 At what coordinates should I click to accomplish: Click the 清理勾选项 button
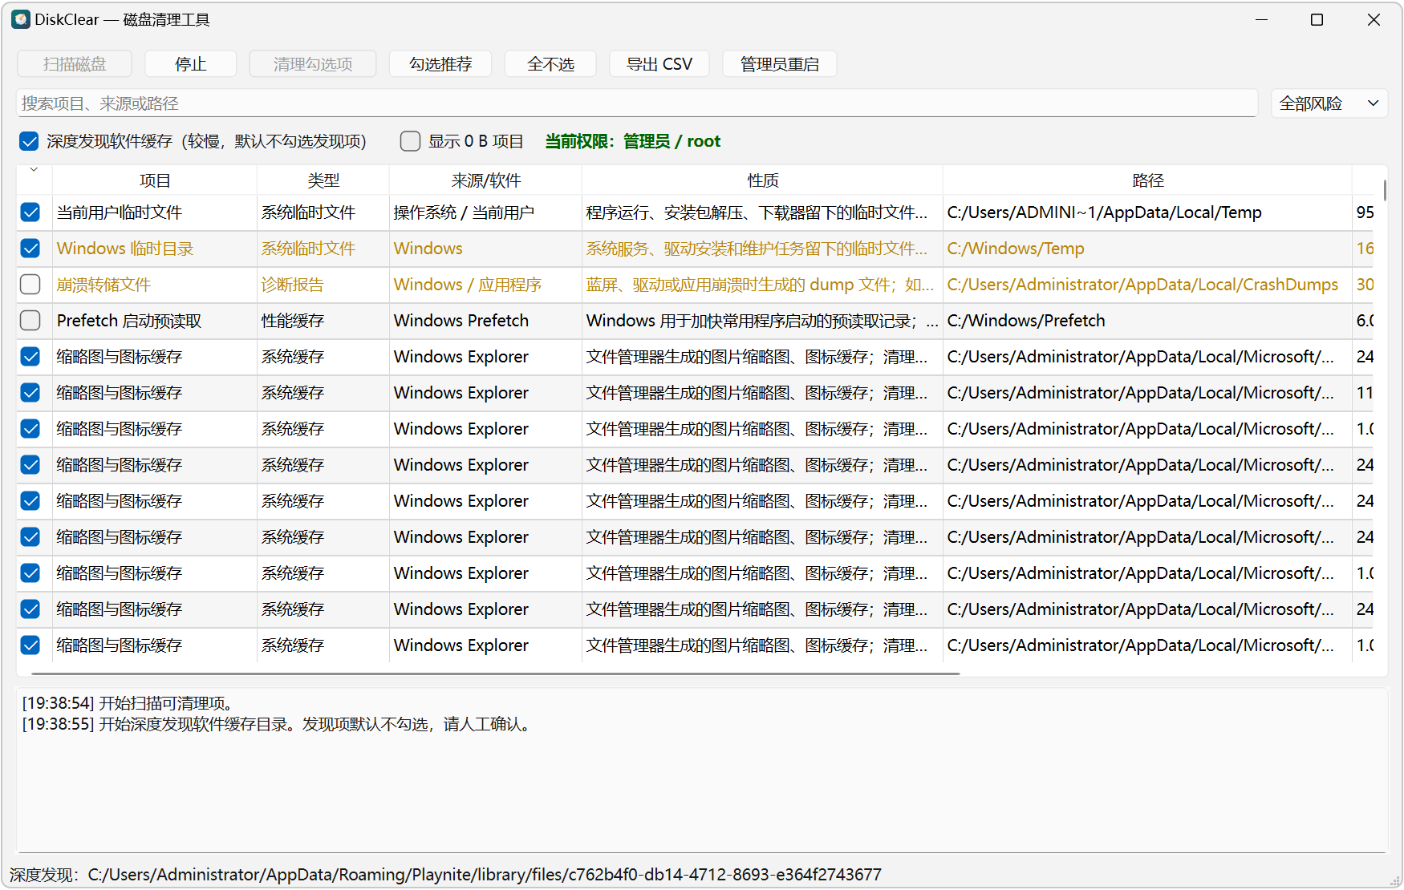click(x=313, y=64)
